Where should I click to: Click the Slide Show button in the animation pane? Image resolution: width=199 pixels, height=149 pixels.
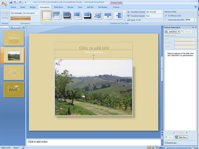(182, 137)
